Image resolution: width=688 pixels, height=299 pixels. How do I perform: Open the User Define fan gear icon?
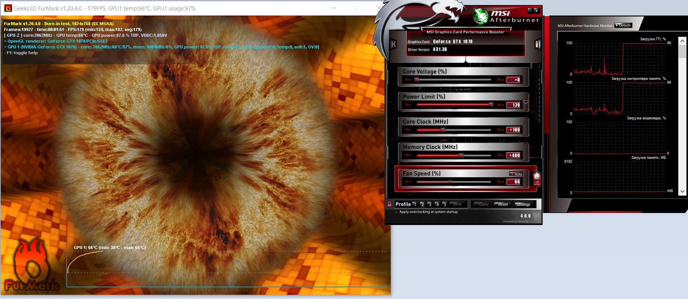[536, 179]
